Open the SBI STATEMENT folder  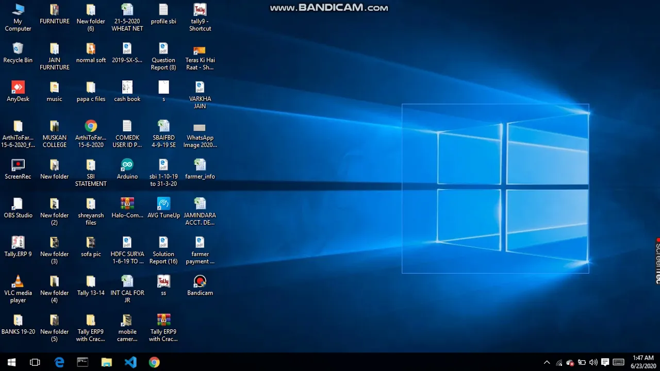point(91,173)
